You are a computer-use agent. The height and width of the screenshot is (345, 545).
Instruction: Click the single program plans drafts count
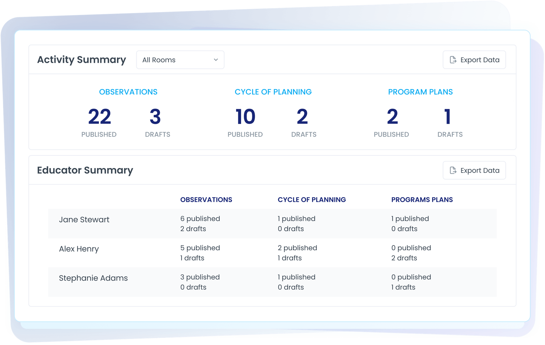click(447, 117)
